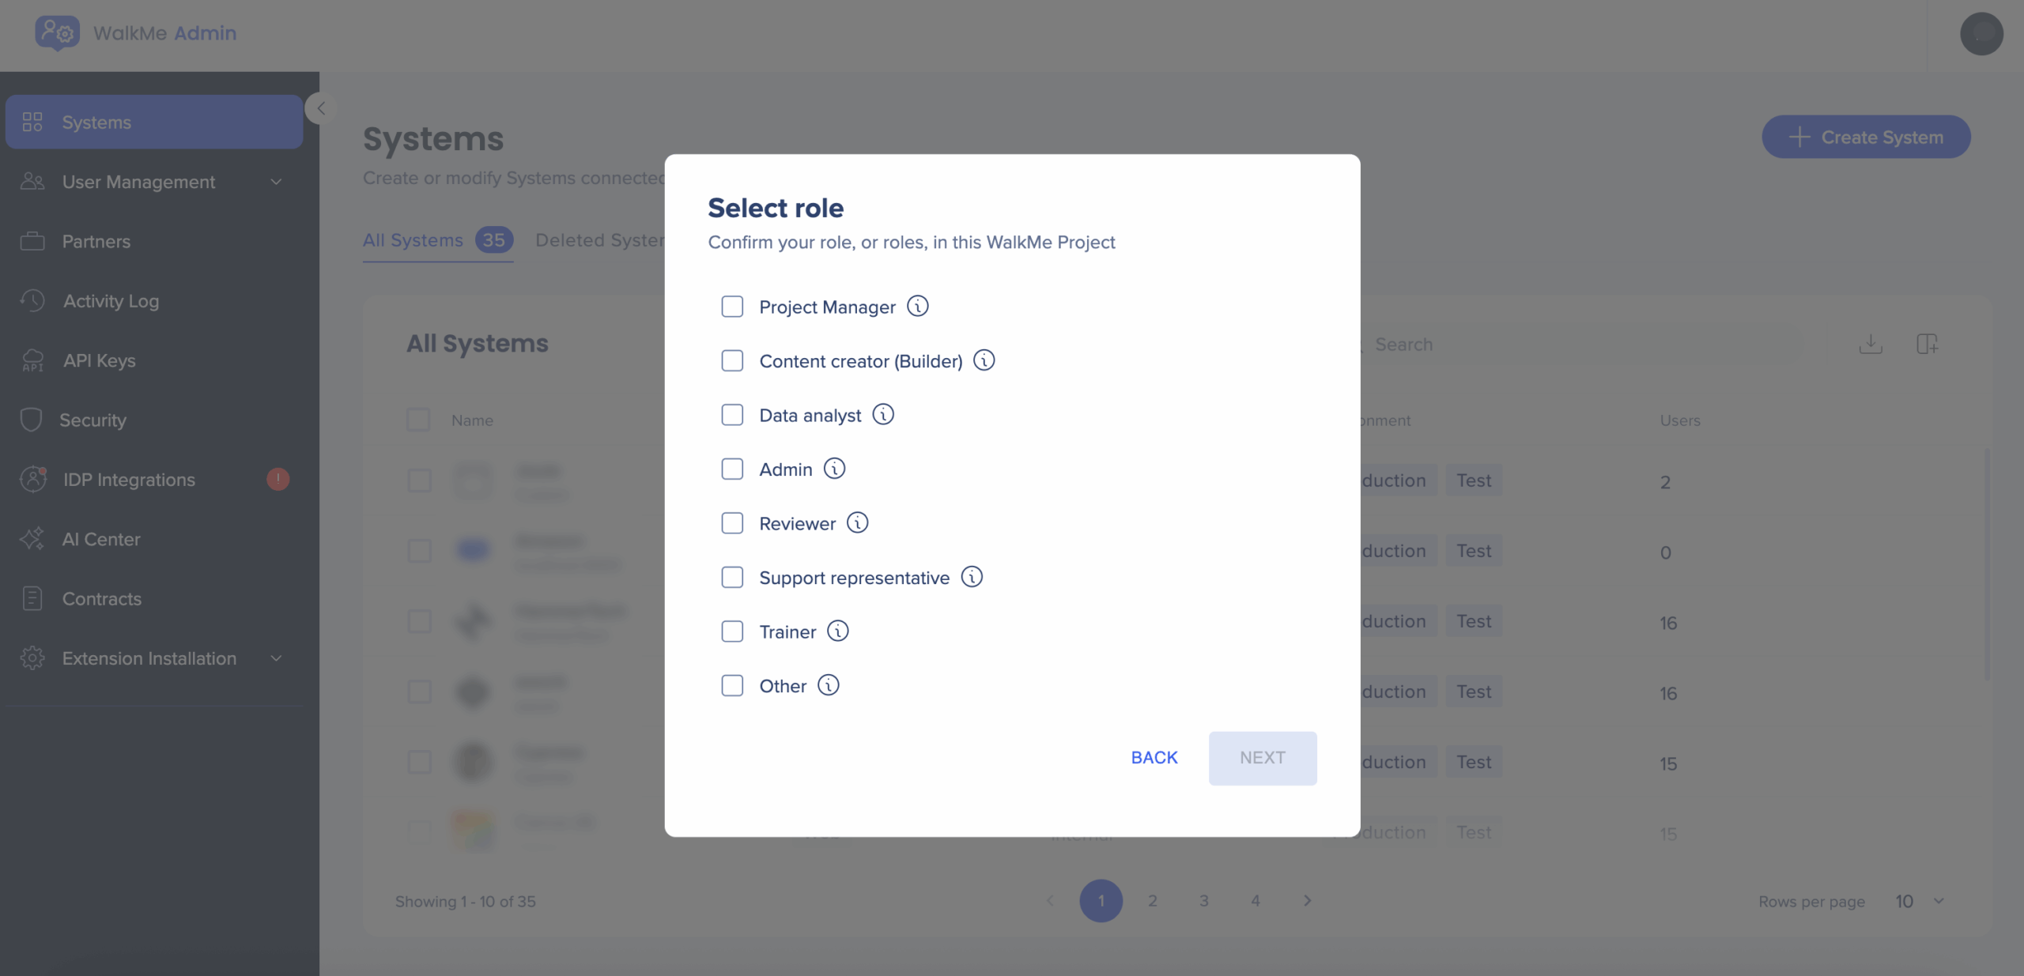Select the Reviewer role checkbox
The width and height of the screenshot is (2024, 976).
point(732,523)
